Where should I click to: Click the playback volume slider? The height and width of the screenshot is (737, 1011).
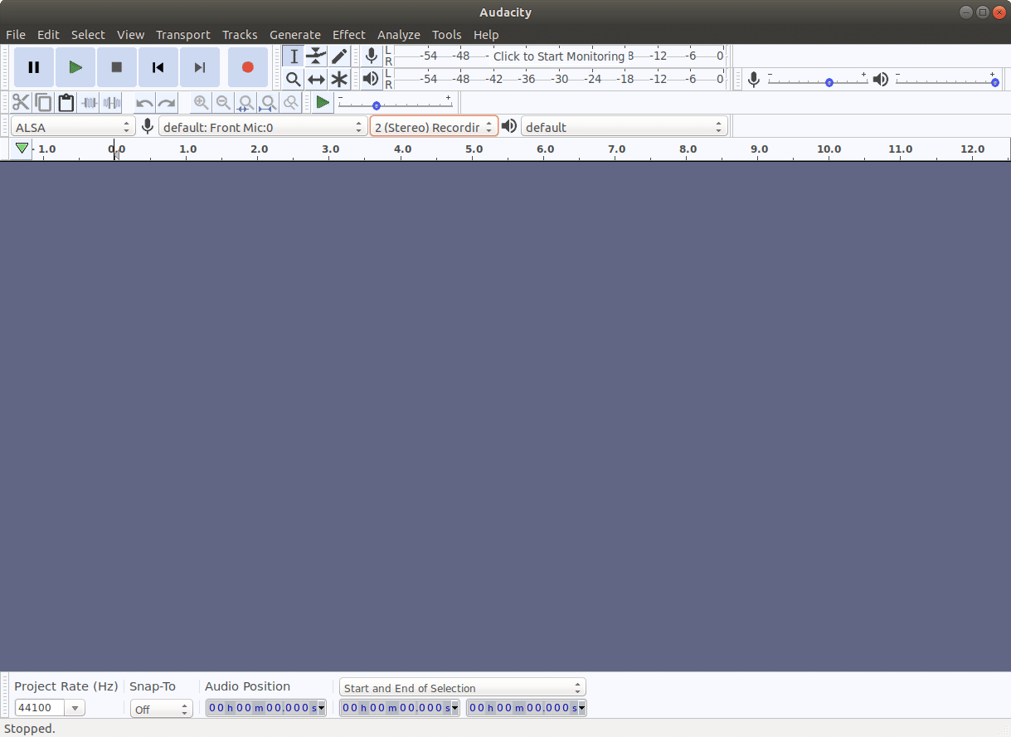tap(945, 81)
